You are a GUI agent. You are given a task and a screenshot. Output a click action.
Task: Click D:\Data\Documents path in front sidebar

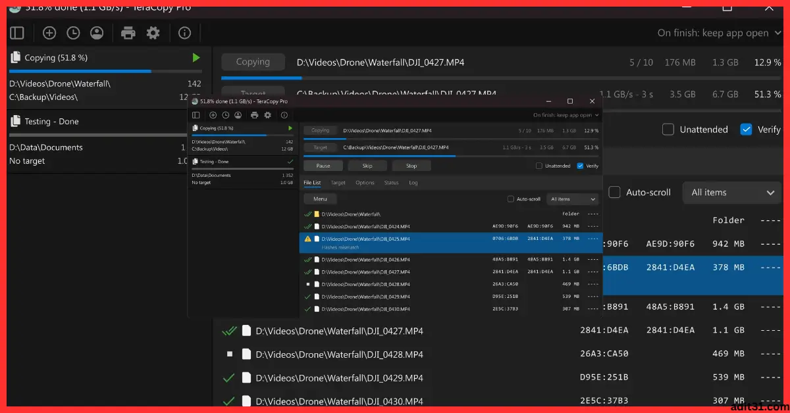(211, 176)
